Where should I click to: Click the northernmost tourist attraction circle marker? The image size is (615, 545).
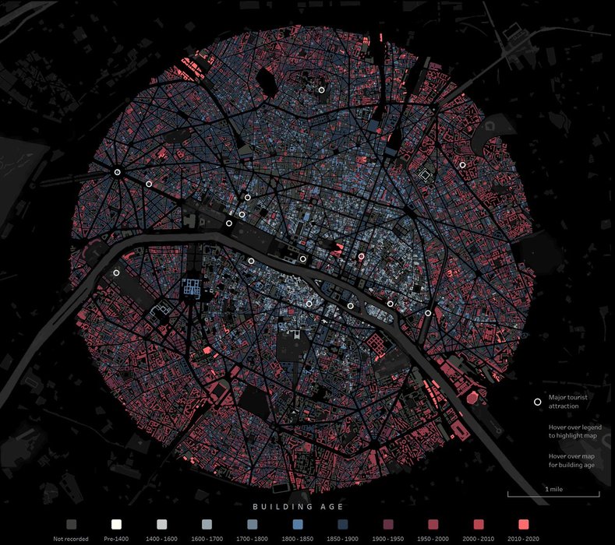(320, 90)
